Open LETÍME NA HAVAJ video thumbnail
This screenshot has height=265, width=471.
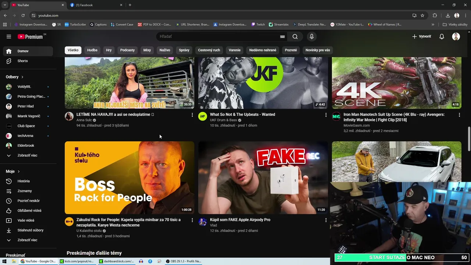click(x=130, y=83)
